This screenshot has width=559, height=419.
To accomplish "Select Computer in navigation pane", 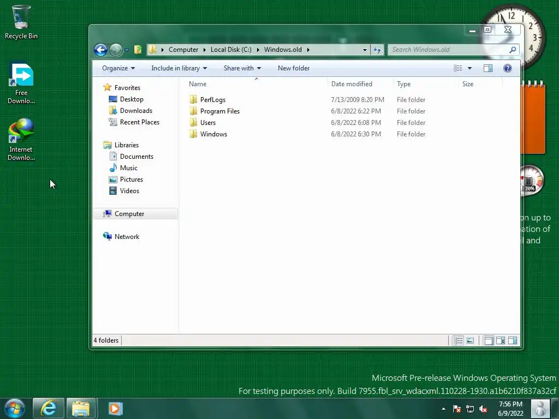I will click(x=135, y=214).
